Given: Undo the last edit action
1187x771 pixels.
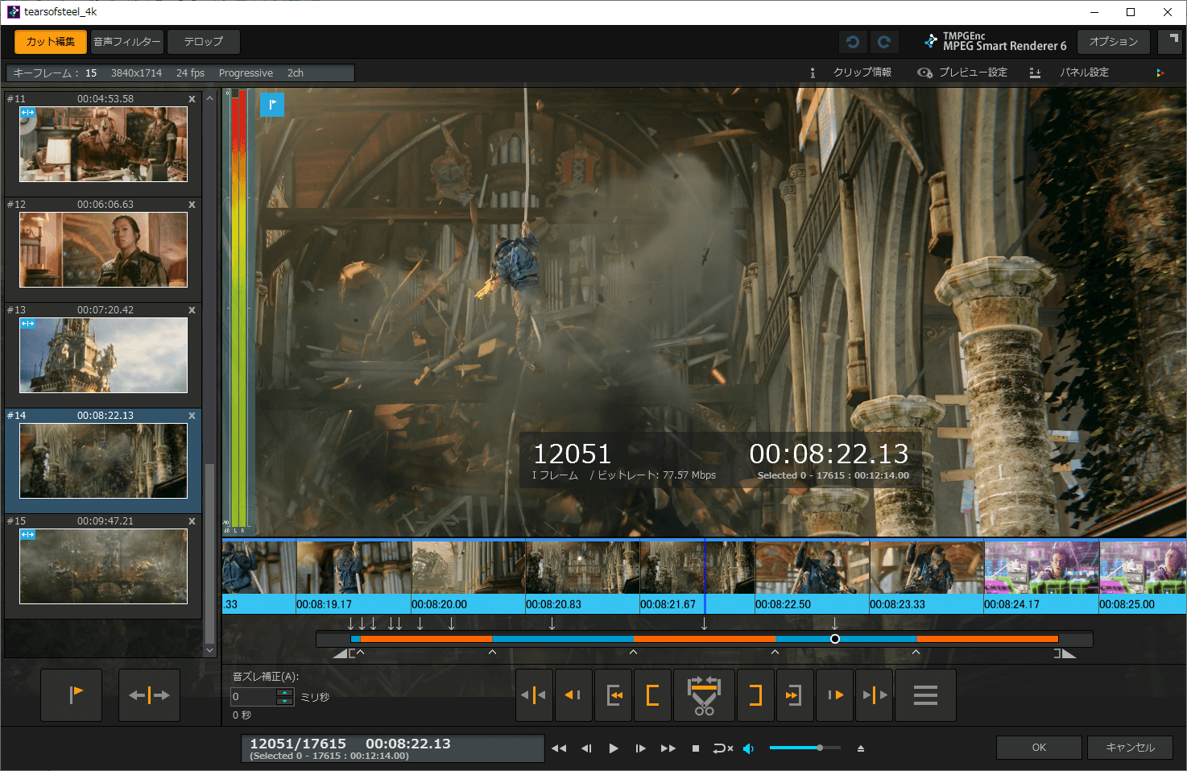Looking at the screenshot, I should coord(853,42).
